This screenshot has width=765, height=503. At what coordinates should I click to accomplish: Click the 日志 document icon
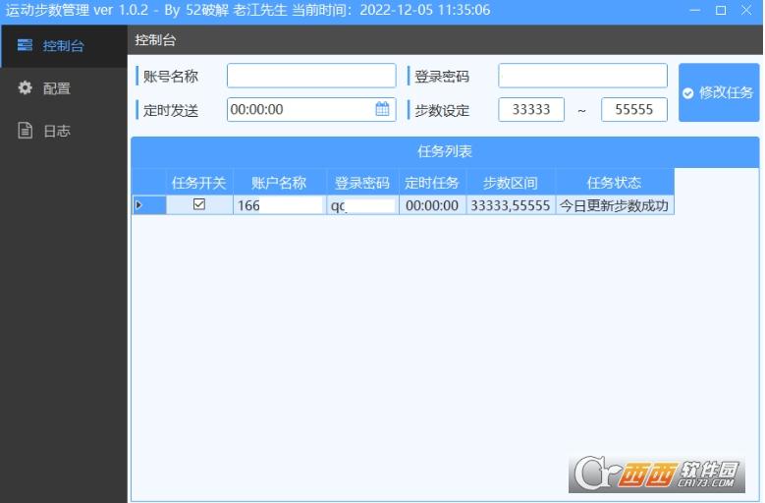click(x=25, y=131)
